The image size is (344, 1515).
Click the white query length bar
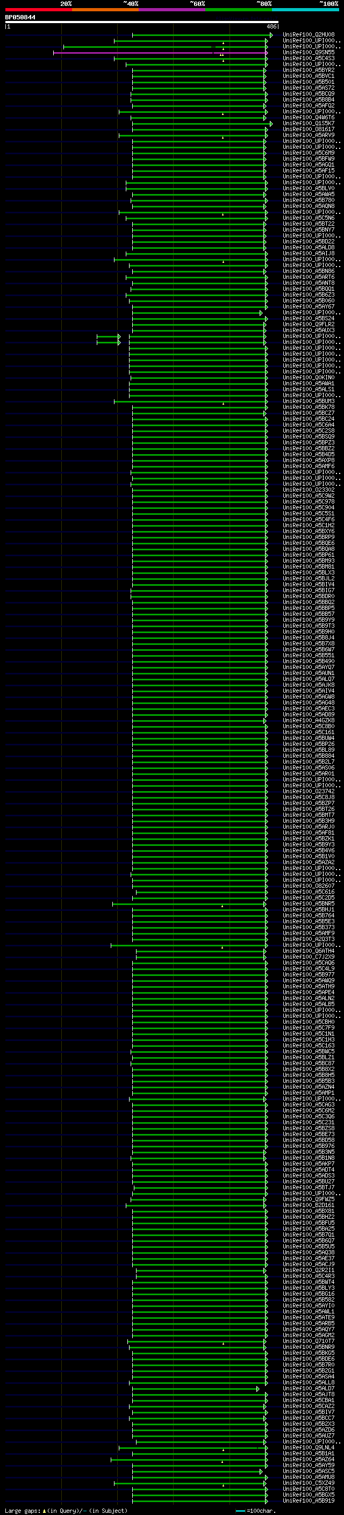tap(142, 23)
